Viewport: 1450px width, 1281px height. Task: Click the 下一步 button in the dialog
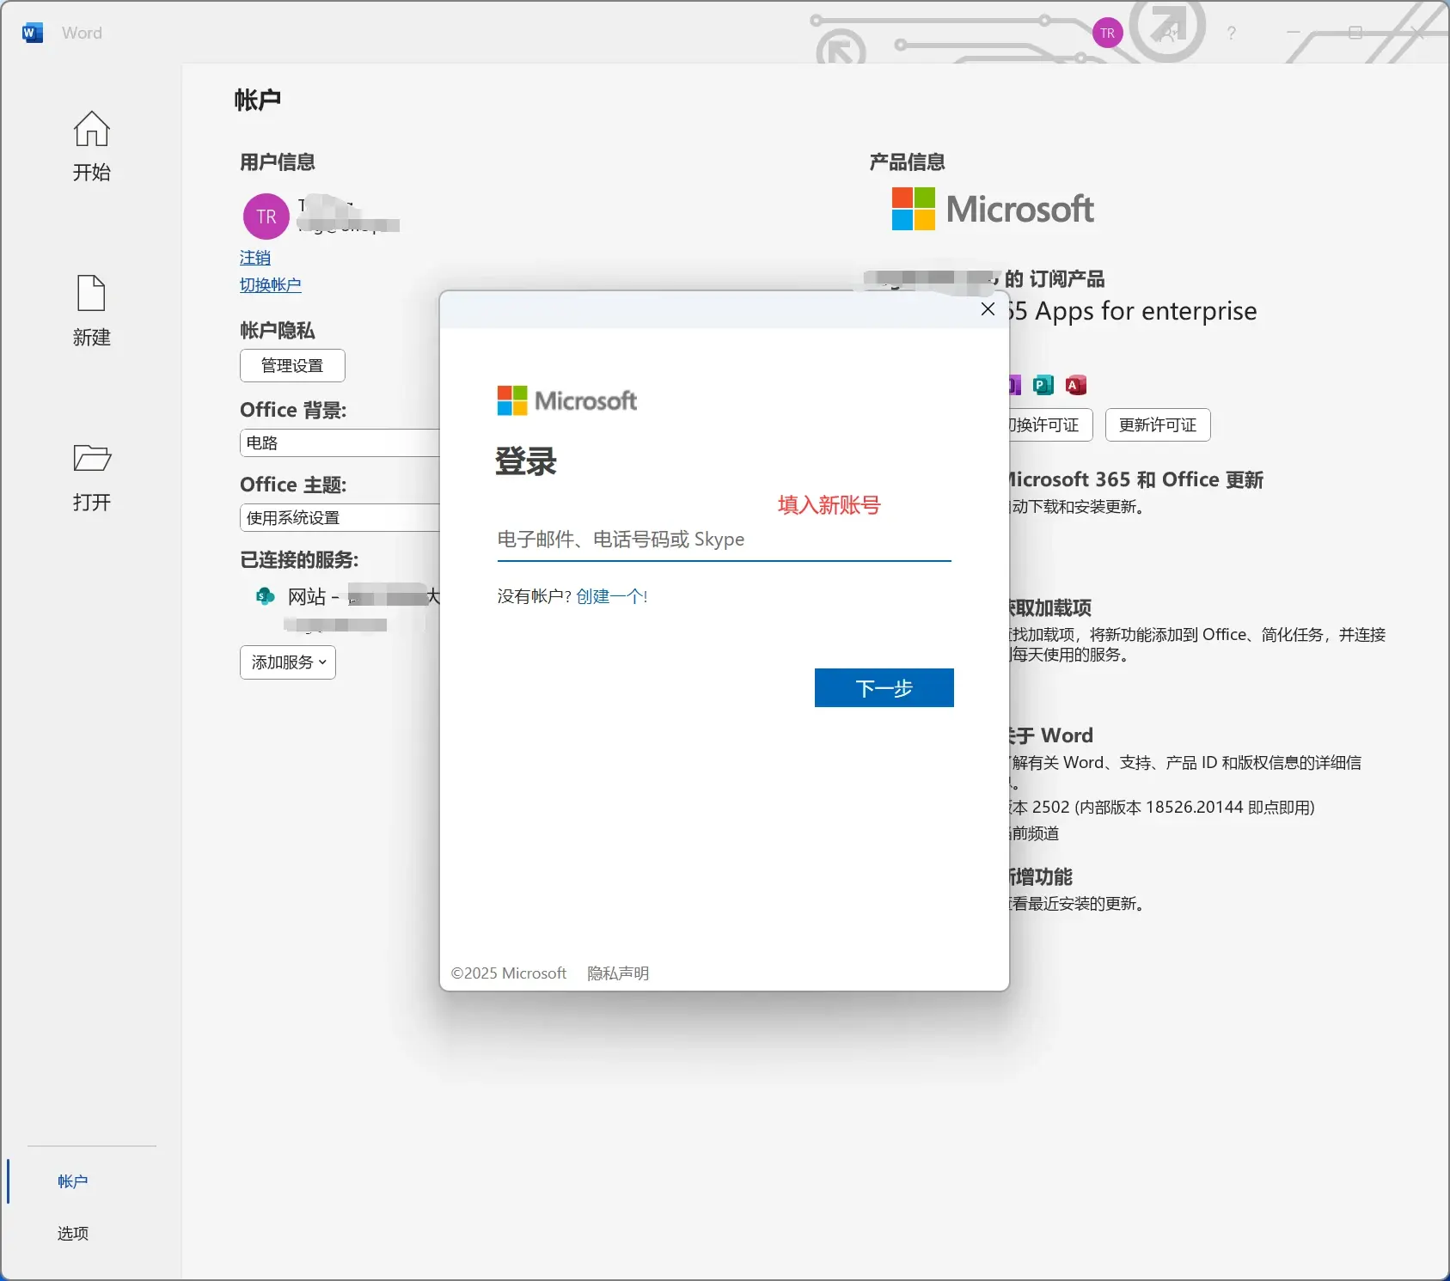[x=884, y=688]
